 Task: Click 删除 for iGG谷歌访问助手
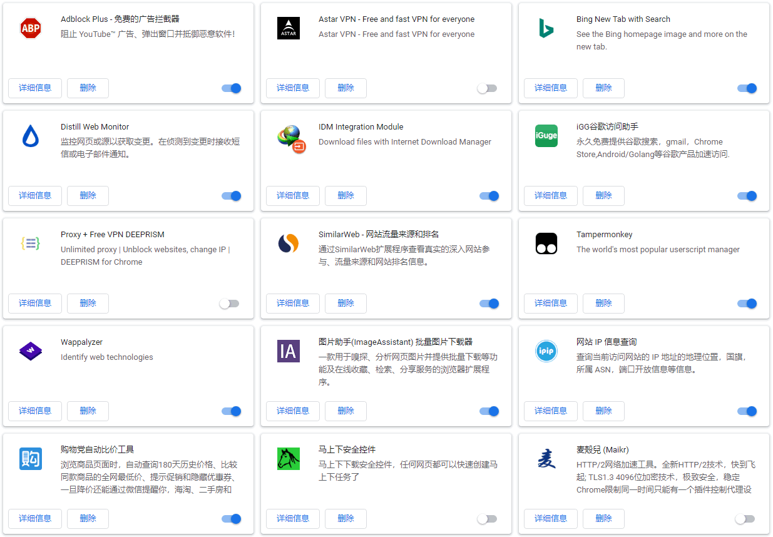coord(604,196)
